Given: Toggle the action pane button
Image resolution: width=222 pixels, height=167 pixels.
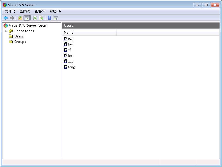Looking at the screenshot, I should click(x=56, y=18).
